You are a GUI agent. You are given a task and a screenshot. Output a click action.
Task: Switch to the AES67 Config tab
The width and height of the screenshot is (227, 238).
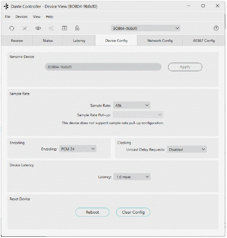coord(204,41)
